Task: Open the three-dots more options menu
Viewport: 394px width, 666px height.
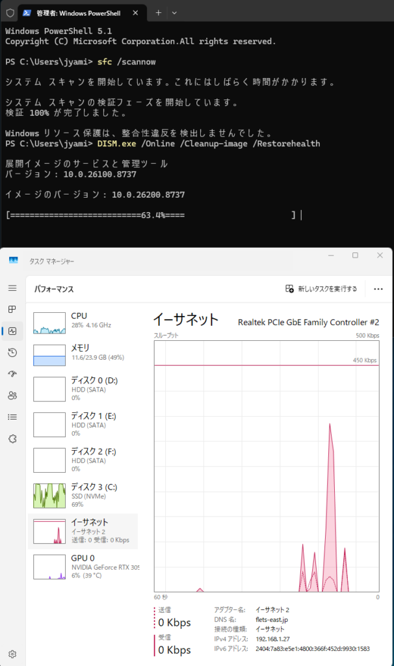Action: (x=378, y=289)
